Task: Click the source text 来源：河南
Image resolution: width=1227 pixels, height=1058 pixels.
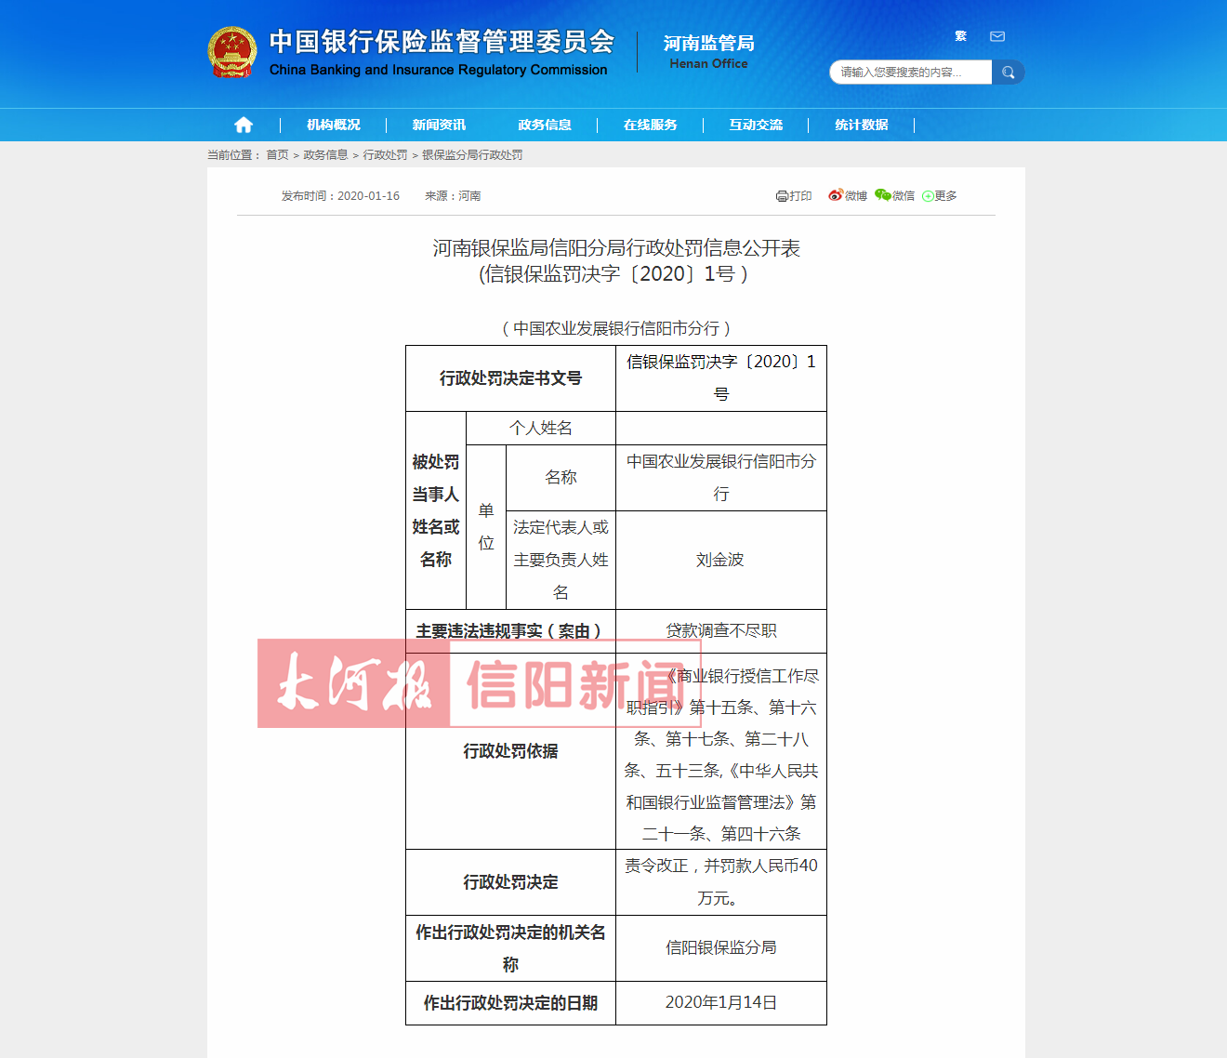Action: [453, 196]
